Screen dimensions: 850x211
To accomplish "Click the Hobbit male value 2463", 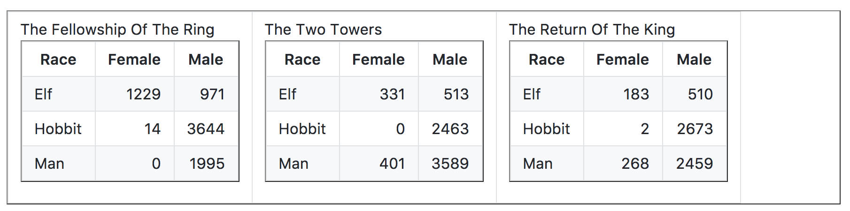I will pyautogui.click(x=450, y=129).
